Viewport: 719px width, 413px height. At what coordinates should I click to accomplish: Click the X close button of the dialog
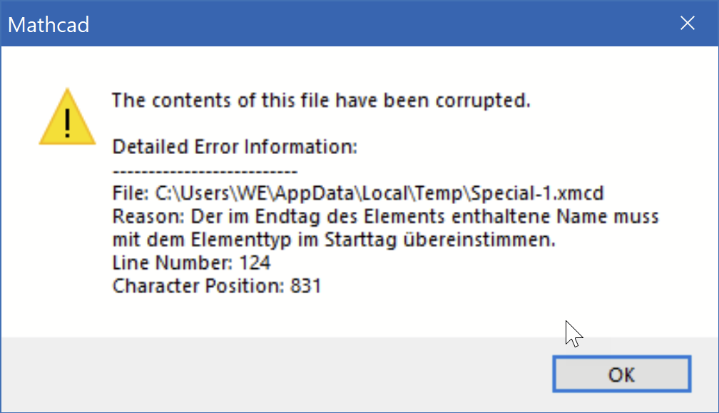(x=687, y=22)
